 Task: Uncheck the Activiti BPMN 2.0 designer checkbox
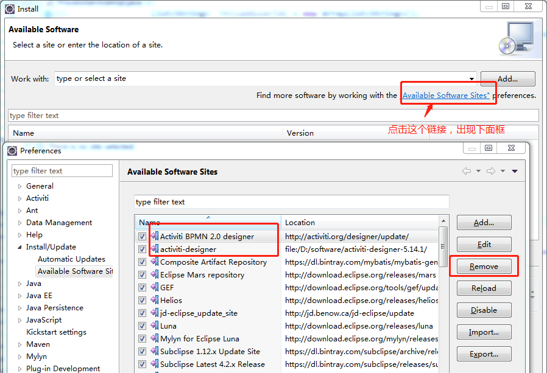point(142,236)
